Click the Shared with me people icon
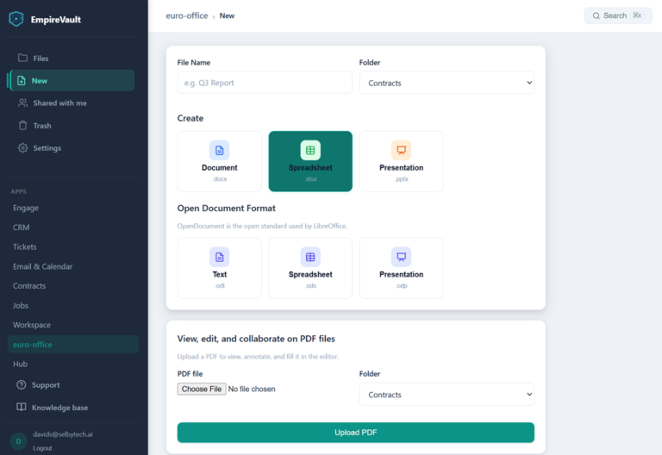This screenshot has height=455, width=662. coord(22,103)
